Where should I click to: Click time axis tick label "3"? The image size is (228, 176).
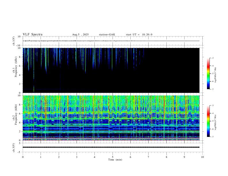[77, 157]
